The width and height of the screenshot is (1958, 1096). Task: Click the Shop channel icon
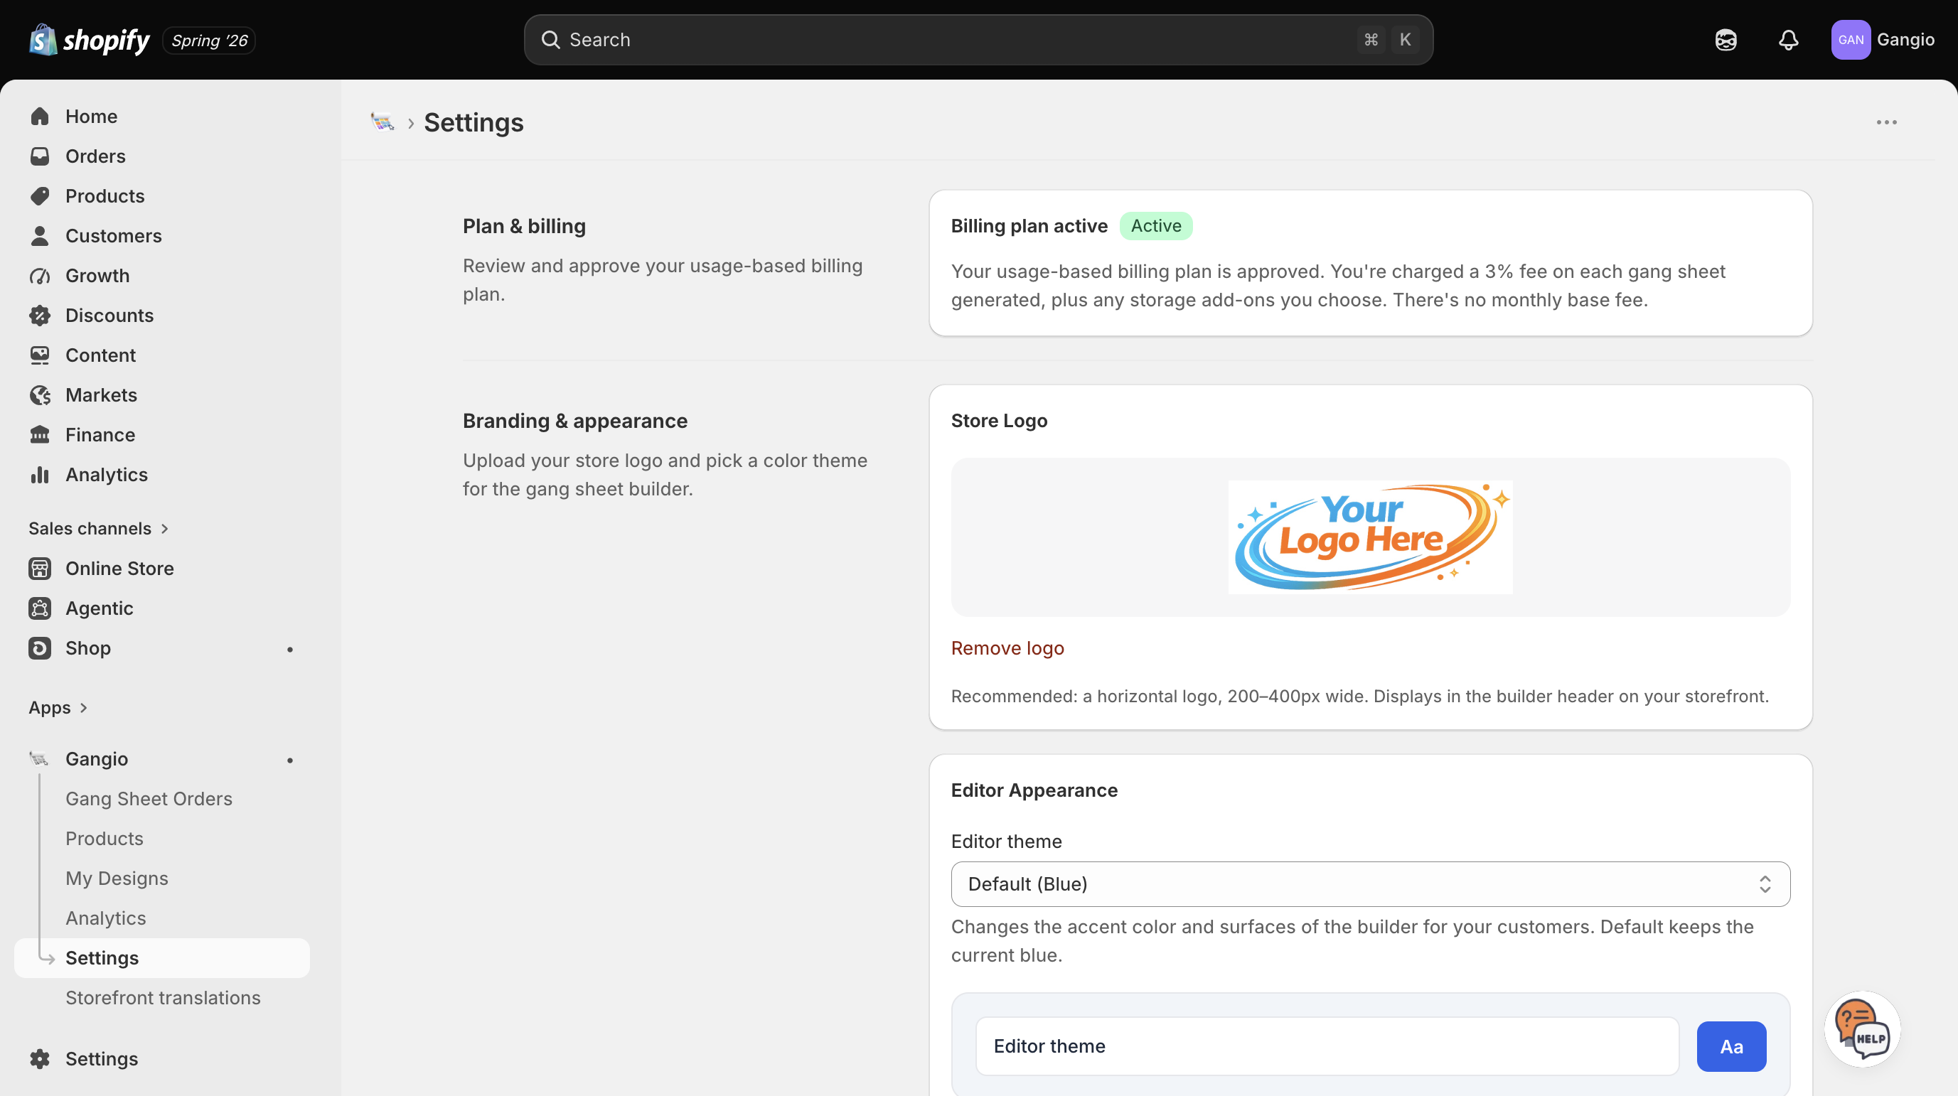[x=40, y=648]
